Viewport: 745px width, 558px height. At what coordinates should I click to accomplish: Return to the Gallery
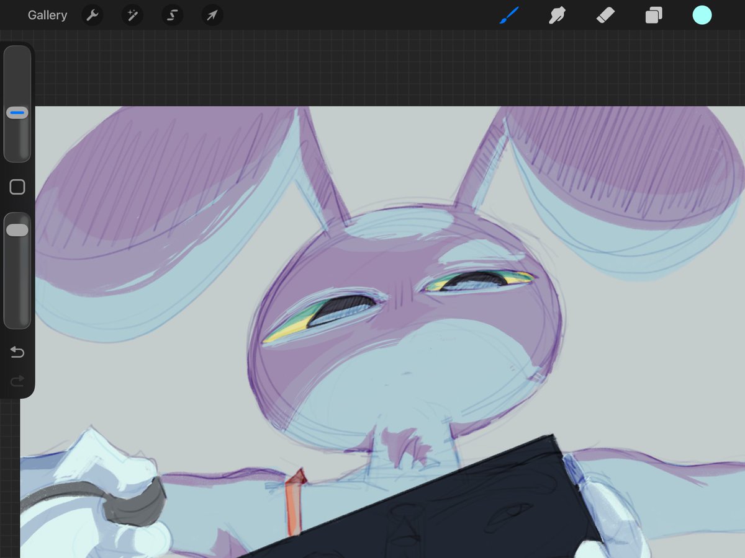point(47,15)
